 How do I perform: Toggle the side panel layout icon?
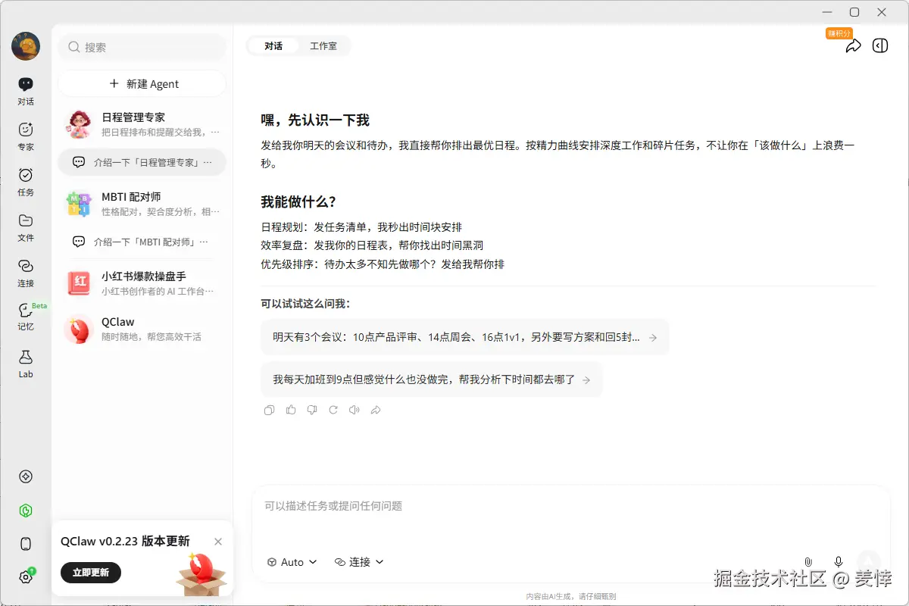coord(880,46)
